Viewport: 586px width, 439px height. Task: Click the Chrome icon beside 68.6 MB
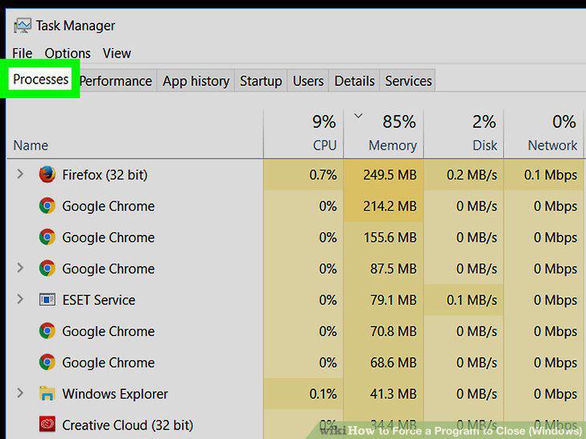[47, 362]
